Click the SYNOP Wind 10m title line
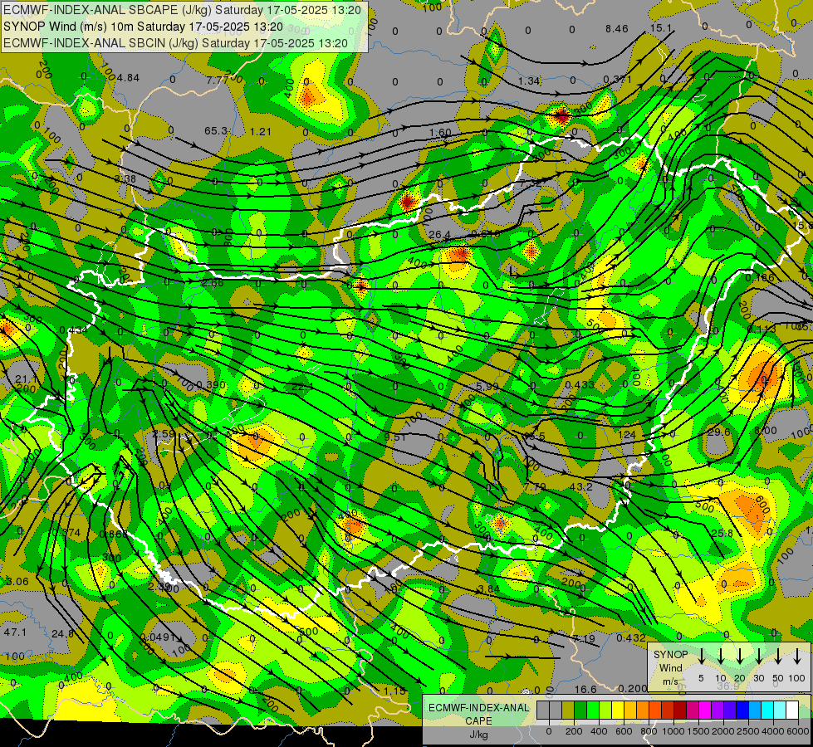This screenshot has width=813, height=747. click(x=143, y=27)
